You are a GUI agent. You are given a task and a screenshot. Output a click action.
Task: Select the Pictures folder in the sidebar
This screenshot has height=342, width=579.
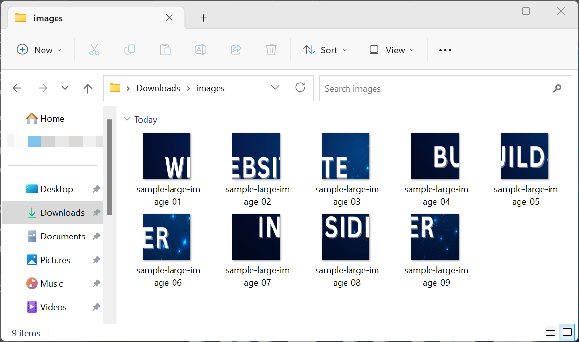tap(54, 260)
